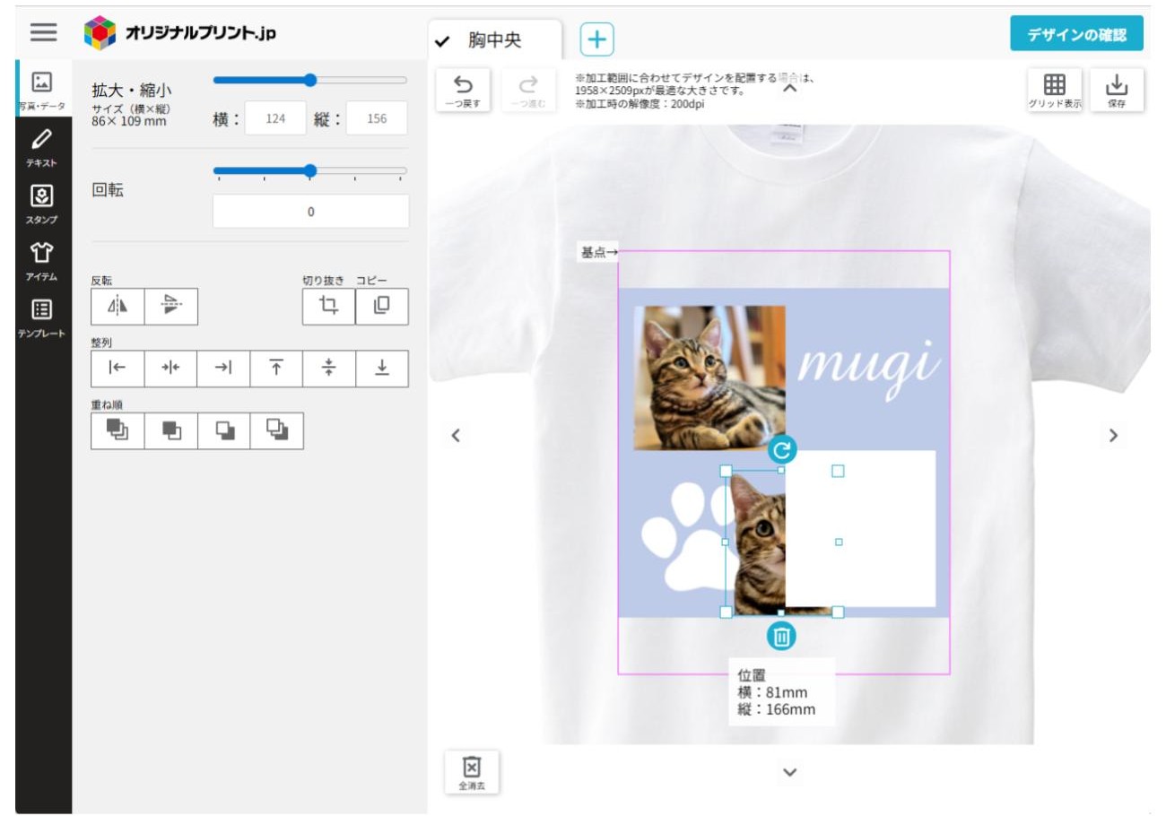
Task: Click the rotate handle on selected image
Action: (x=781, y=449)
